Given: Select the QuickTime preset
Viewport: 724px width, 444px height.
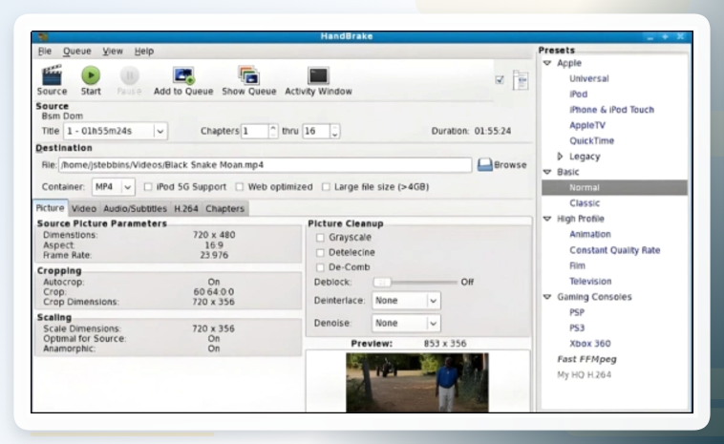Looking at the screenshot, I should point(591,141).
